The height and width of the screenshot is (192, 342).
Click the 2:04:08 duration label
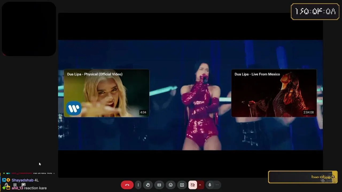pyautogui.click(x=309, y=113)
